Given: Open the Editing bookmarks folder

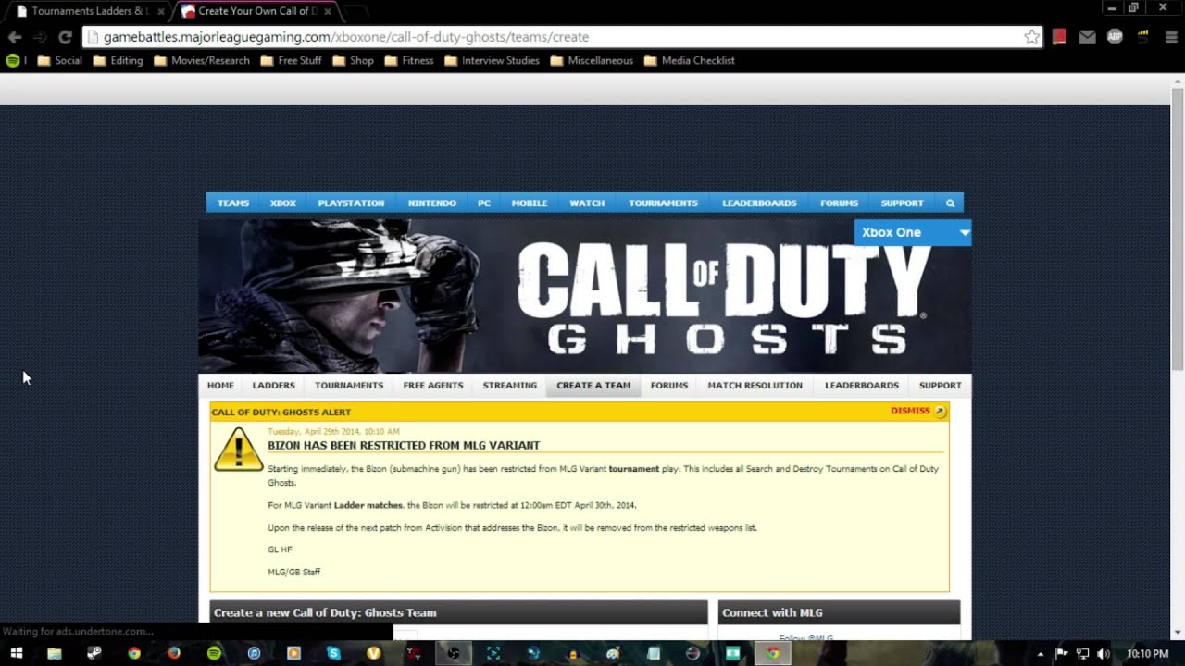Looking at the screenshot, I should click(x=118, y=60).
